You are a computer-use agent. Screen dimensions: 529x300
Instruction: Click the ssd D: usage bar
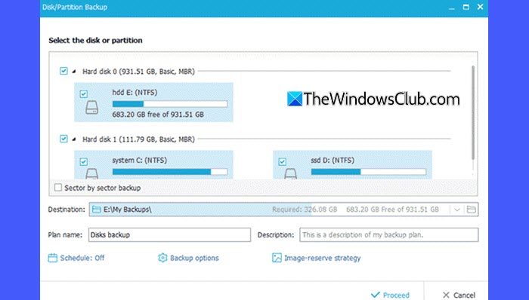[369, 172]
